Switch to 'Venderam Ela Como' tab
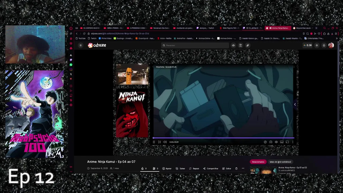Image resolution: width=343 pixels, height=193 pixels. (160, 28)
